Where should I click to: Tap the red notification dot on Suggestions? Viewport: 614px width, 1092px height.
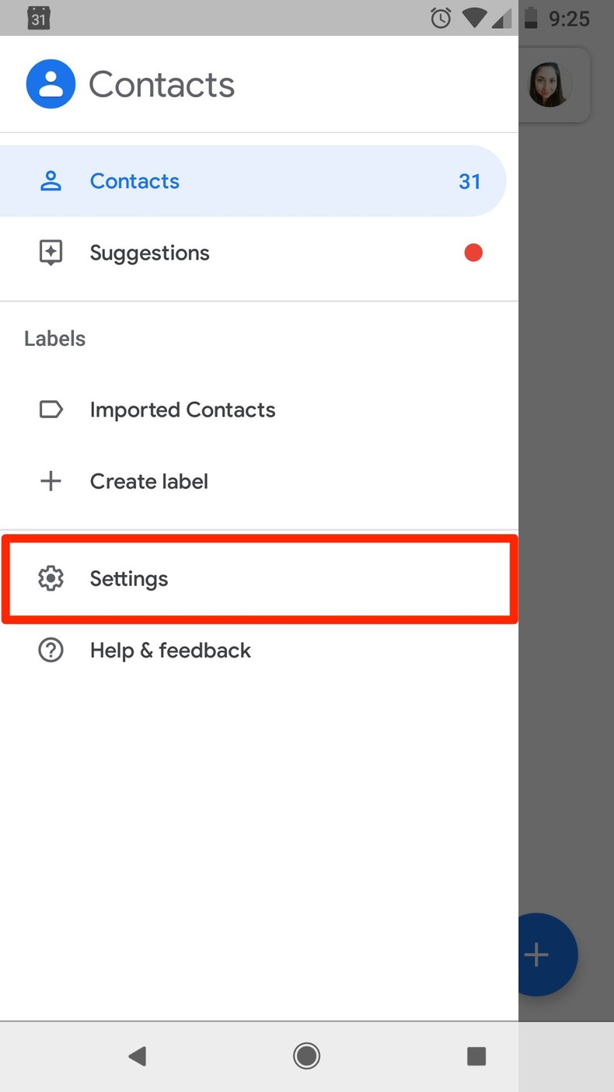[473, 252]
